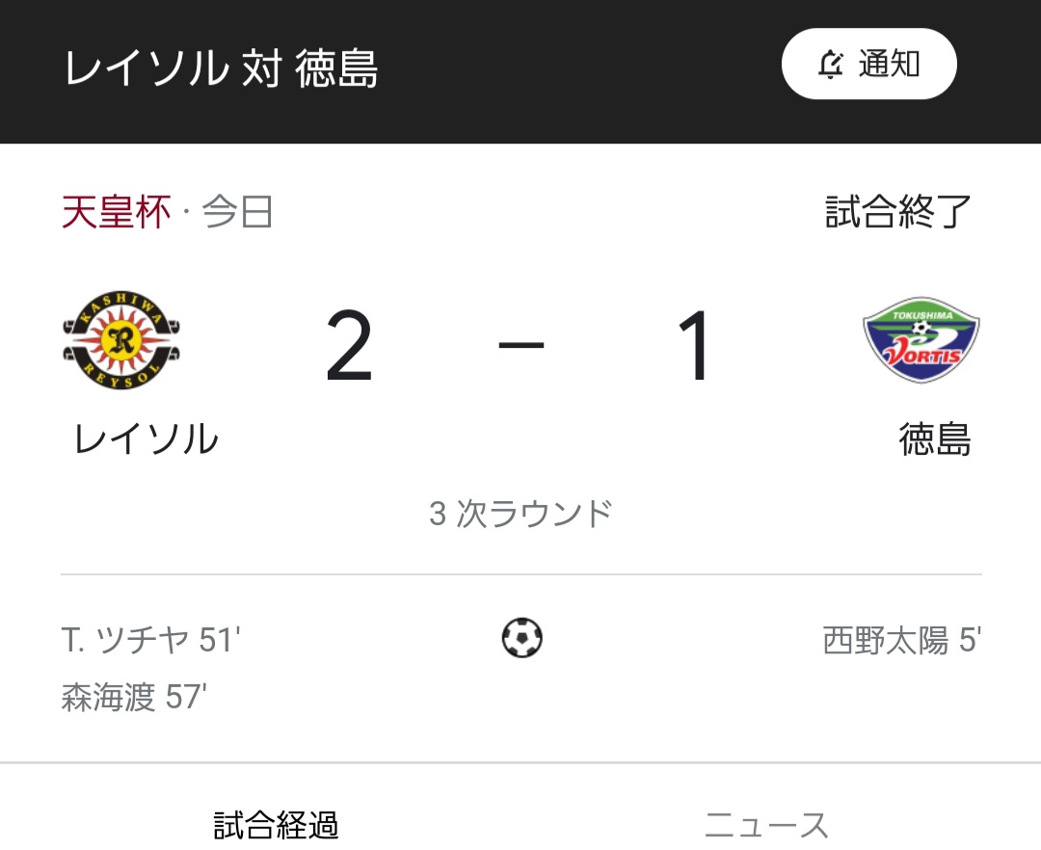Open the Tokushima Vortis team crest
1041x850 pixels.
pyautogui.click(x=921, y=340)
